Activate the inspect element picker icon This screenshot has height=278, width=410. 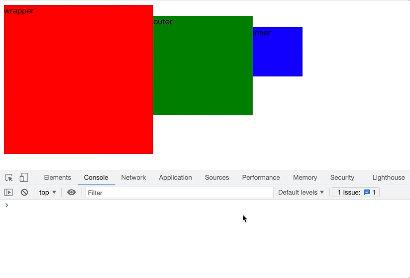[9, 178]
